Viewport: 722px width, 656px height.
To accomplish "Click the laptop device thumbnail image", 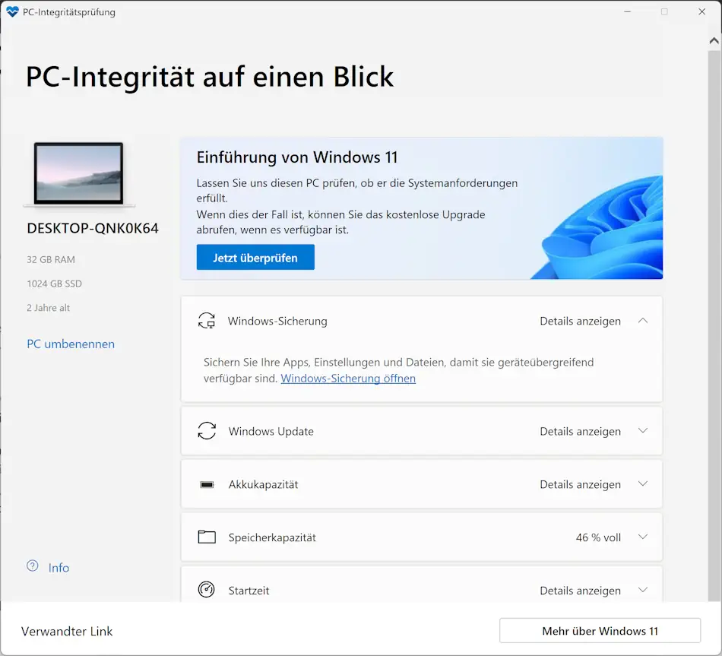I will click(x=78, y=173).
